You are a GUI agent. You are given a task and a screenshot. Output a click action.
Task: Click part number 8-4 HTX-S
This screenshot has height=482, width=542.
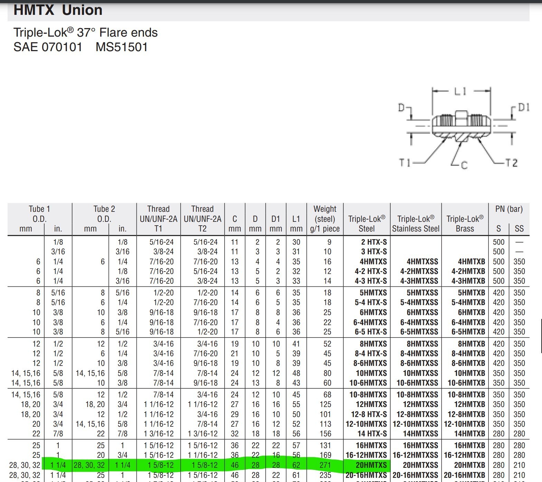(x=371, y=353)
